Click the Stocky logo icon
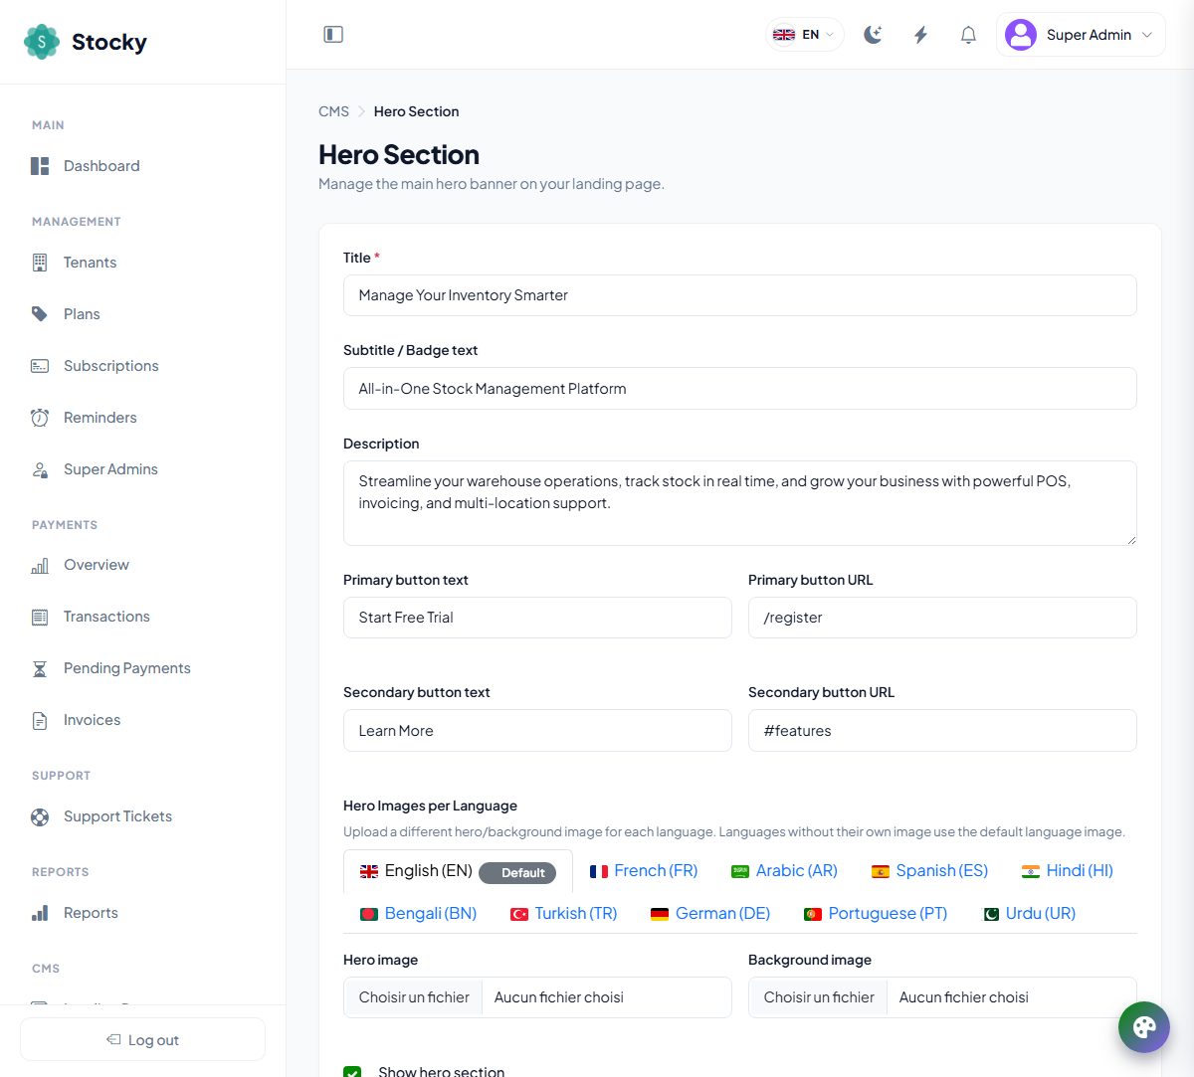The width and height of the screenshot is (1194, 1077). [42, 42]
